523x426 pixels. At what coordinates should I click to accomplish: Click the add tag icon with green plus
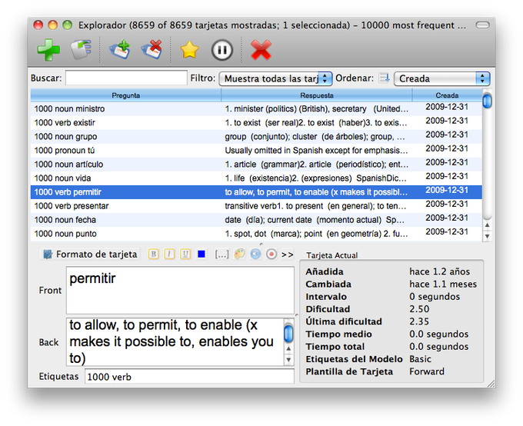(120, 49)
